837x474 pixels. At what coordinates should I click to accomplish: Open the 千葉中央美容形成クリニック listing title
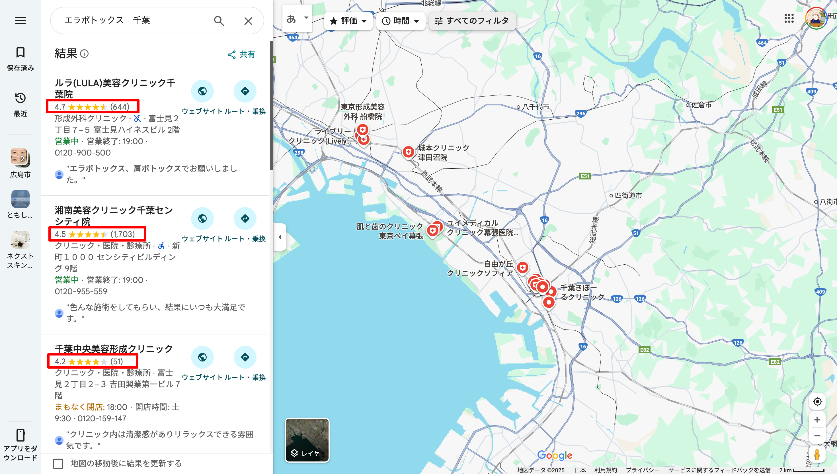click(x=114, y=349)
